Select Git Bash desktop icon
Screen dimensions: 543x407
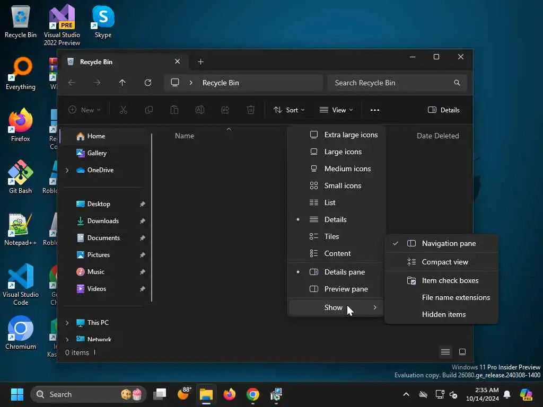pyautogui.click(x=21, y=176)
